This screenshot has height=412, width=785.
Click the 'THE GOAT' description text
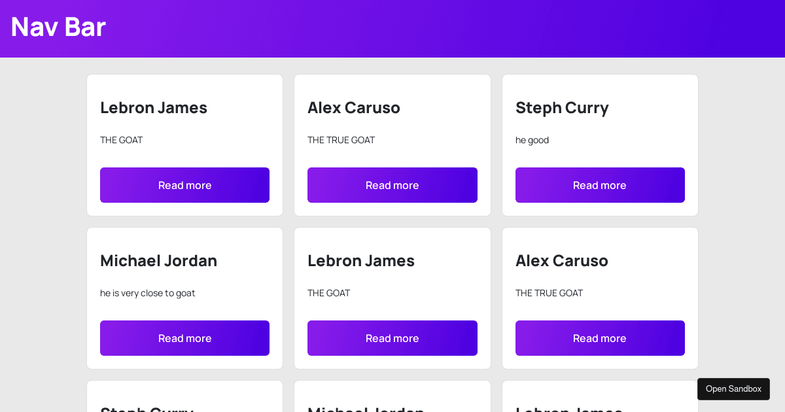point(121,140)
